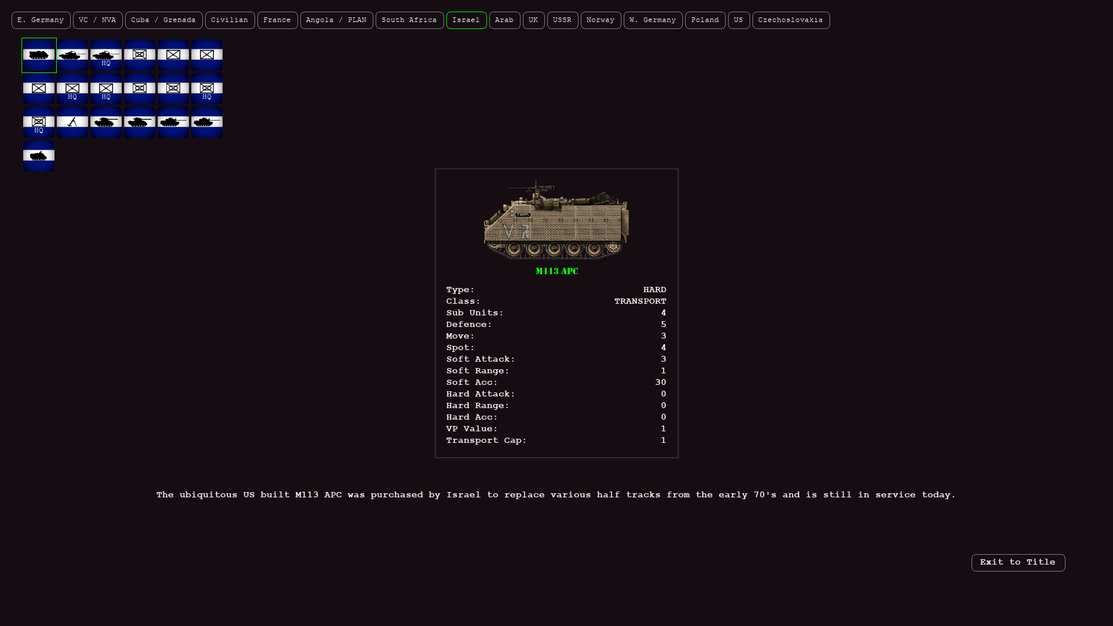Click the Exit to Title button
The width and height of the screenshot is (1113, 626).
click(1018, 563)
